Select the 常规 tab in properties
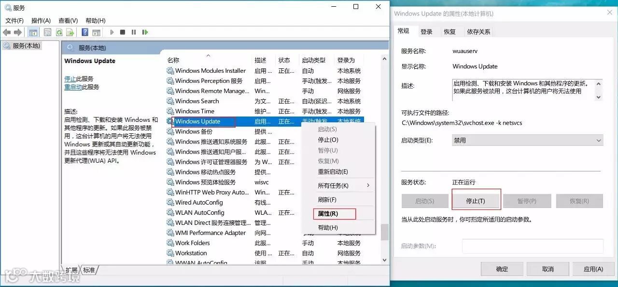 pos(404,31)
